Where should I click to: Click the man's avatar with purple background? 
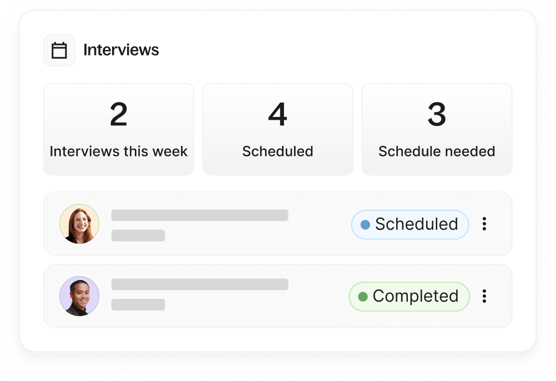pyautogui.click(x=79, y=296)
